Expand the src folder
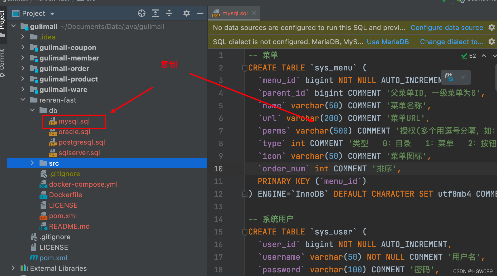The height and width of the screenshot is (276, 497). (32, 163)
